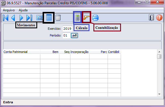The height and width of the screenshot is (107, 165).
Task: Open the search magnifier icon
Action: pos(39,18)
